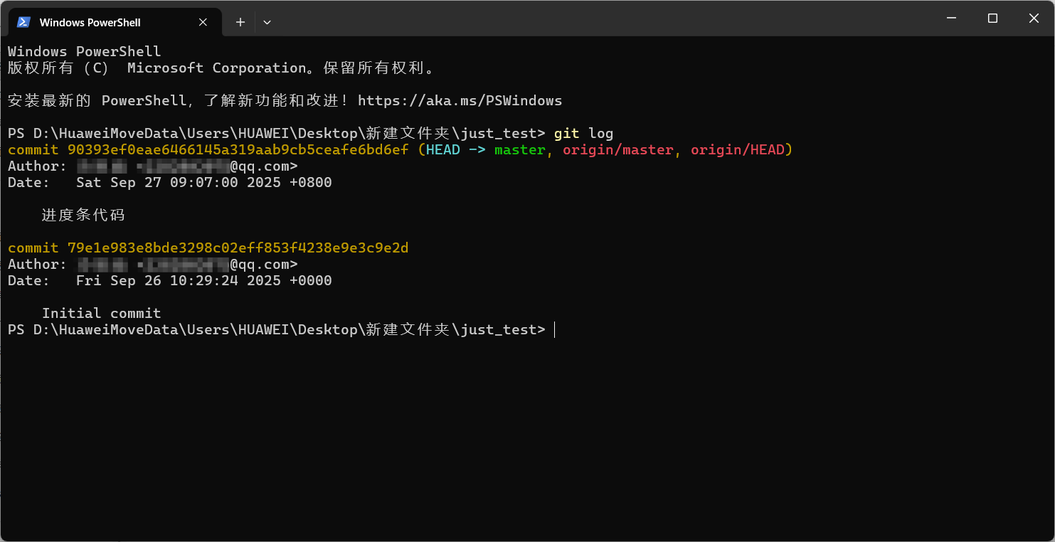The height and width of the screenshot is (542, 1055).
Task: Close the terminal window
Action: click(1034, 18)
